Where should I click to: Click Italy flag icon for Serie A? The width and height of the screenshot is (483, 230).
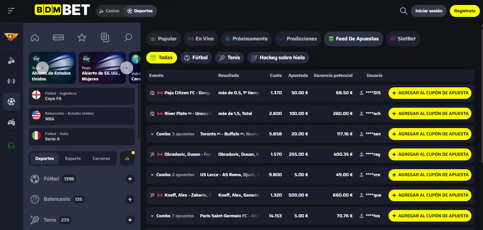[x=36, y=136]
